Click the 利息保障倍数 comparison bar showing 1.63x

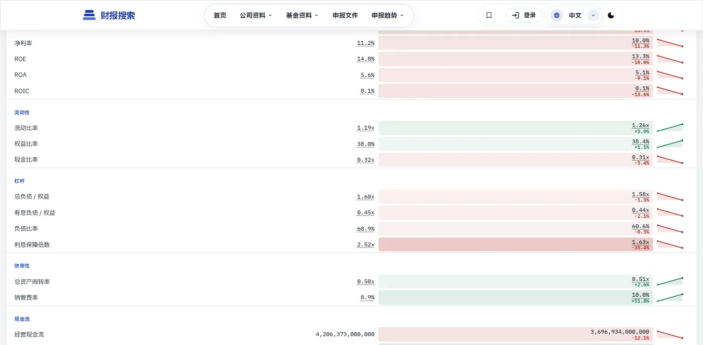click(516, 244)
